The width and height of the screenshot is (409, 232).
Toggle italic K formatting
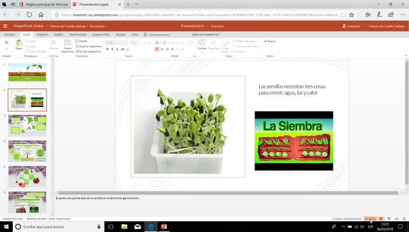click(x=112, y=49)
